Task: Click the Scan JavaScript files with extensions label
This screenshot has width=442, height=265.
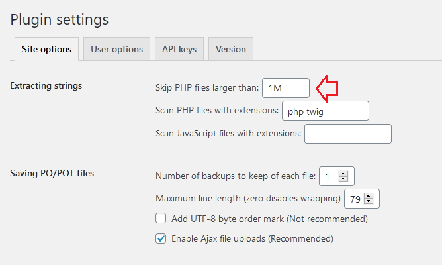Action: coord(228,133)
